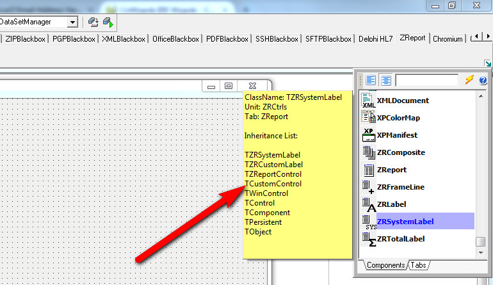Open the DataSetManager dropdown

click(72, 22)
